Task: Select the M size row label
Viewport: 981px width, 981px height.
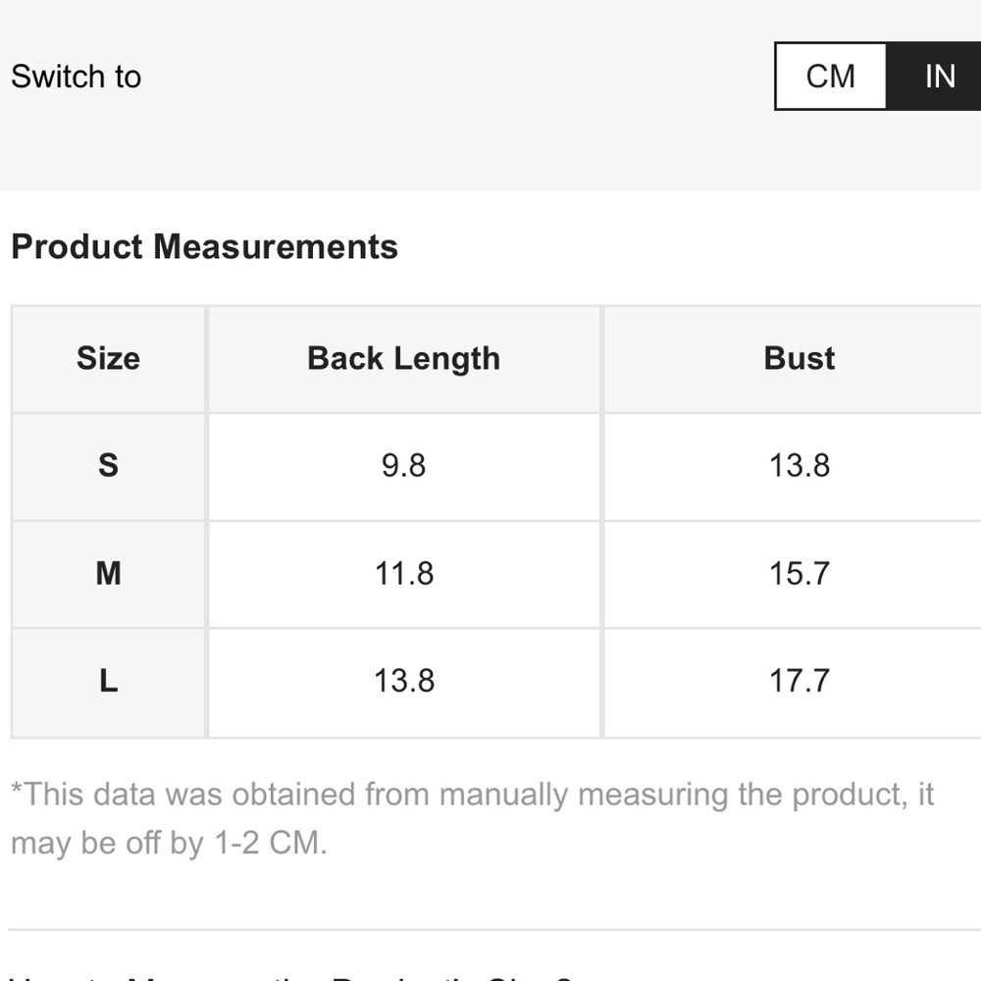Action: coord(108,574)
